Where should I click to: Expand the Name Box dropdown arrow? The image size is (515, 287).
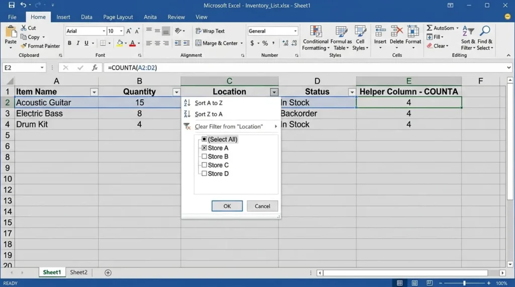[42, 68]
